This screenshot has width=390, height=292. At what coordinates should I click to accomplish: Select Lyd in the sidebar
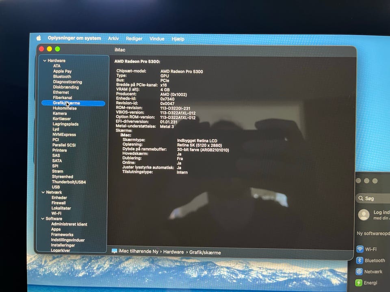click(x=56, y=129)
